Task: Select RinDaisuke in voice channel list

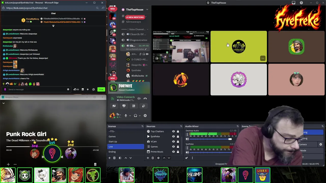Action: tap(137, 76)
